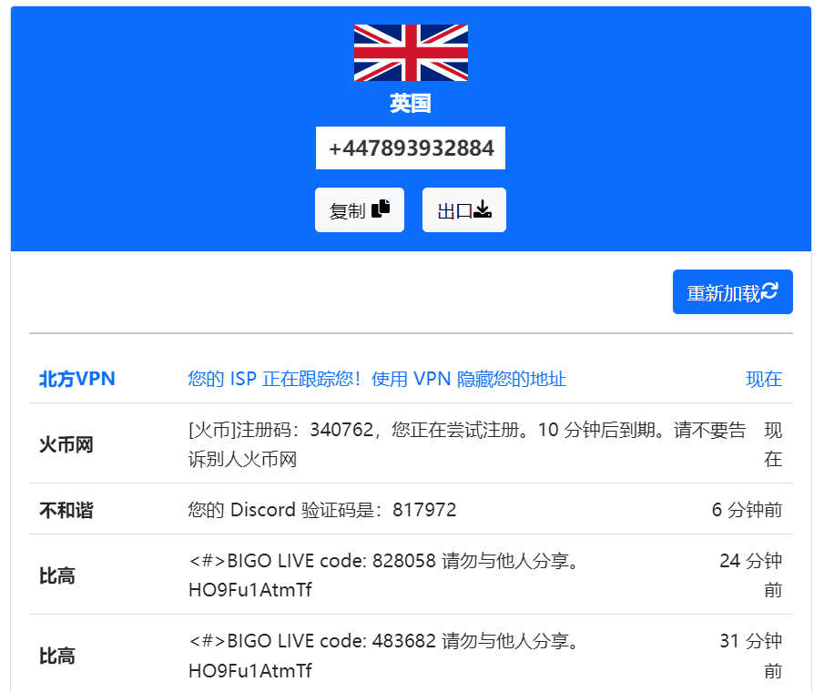This screenshot has height=692, width=824.
Task: Copy the phone number +447893932884
Action: 360,209
